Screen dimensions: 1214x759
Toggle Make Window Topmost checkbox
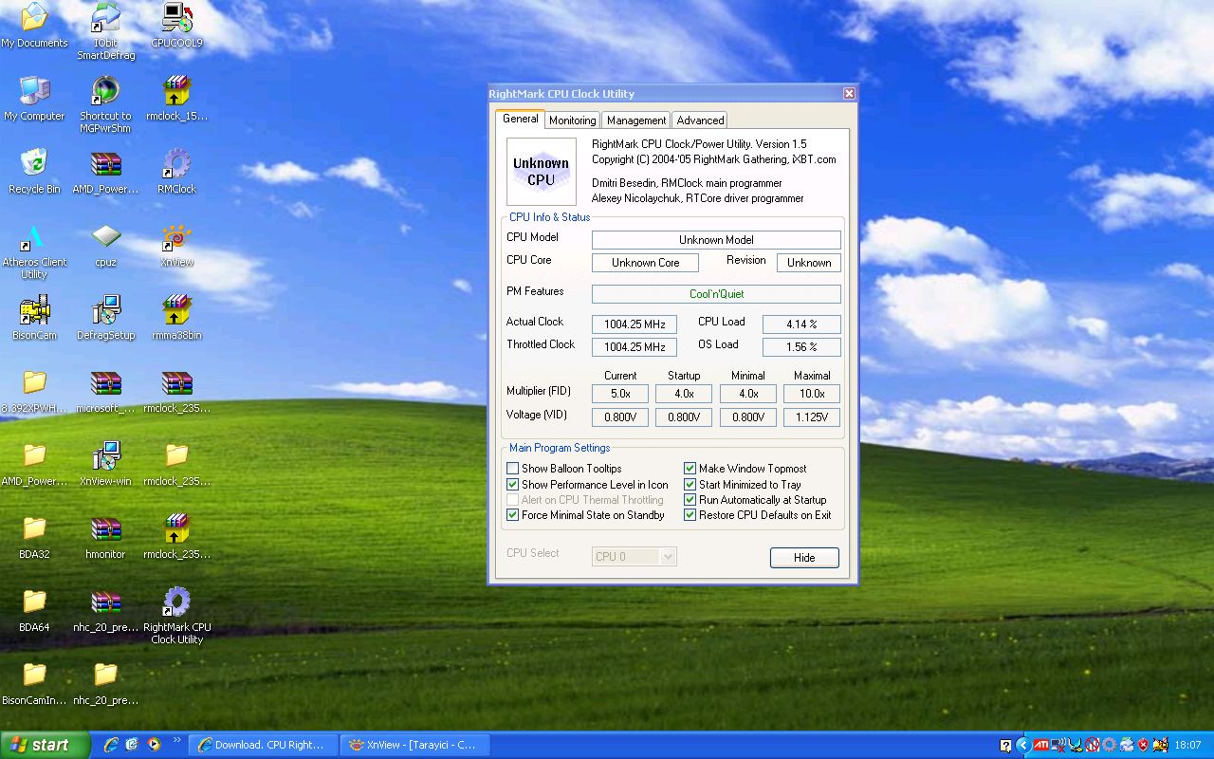coord(690,469)
